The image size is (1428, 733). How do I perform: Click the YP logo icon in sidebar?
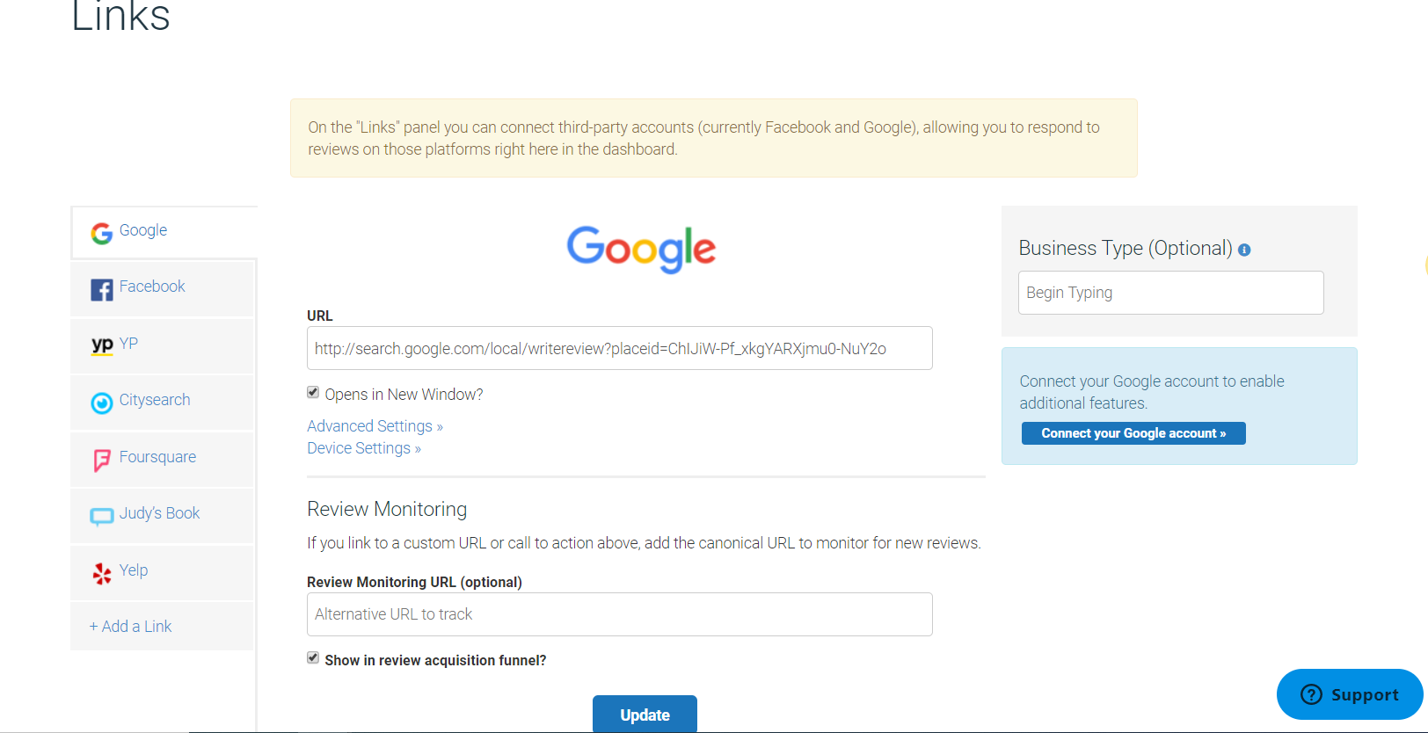[x=102, y=345]
